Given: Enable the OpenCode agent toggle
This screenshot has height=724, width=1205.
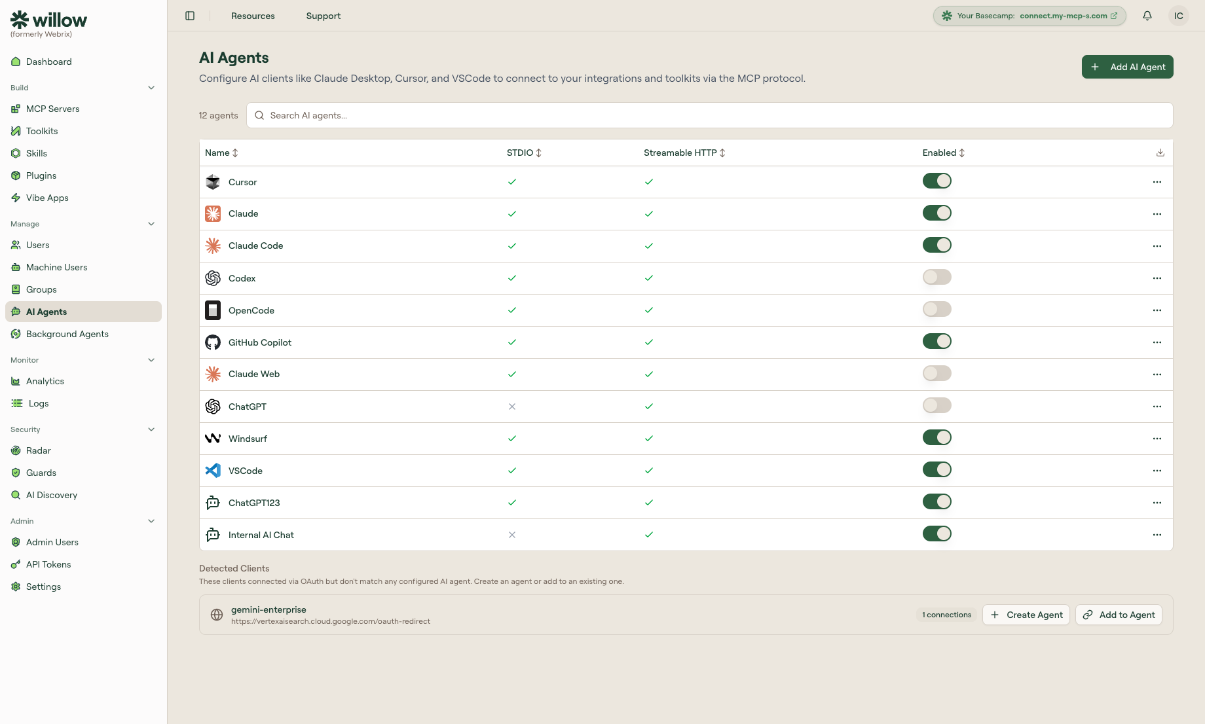Looking at the screenshot, I should (937, 309).
